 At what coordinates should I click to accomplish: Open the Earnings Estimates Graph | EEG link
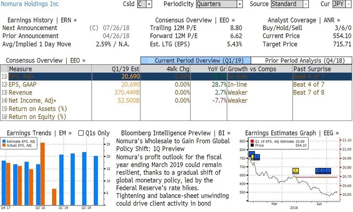[x=292, y=133]
